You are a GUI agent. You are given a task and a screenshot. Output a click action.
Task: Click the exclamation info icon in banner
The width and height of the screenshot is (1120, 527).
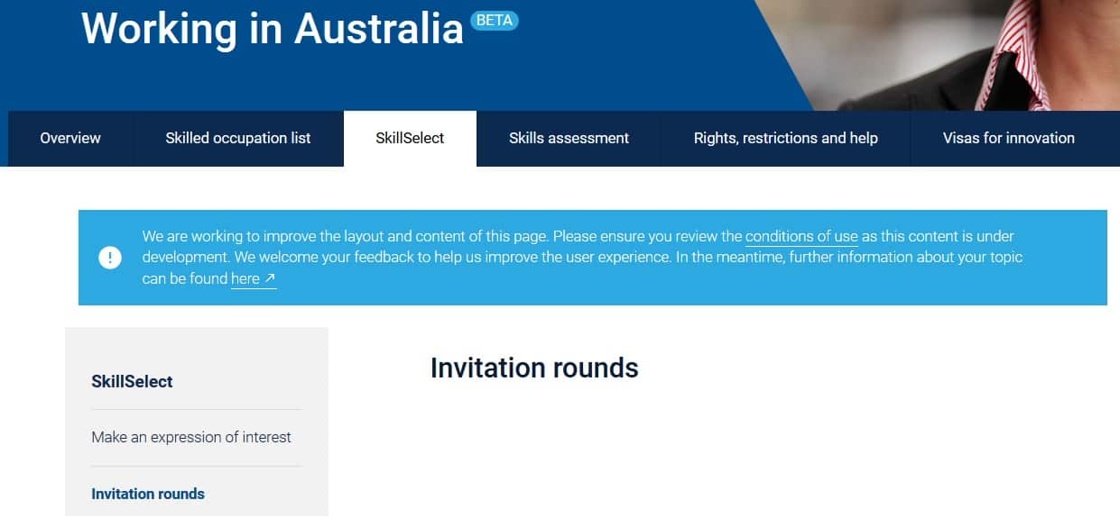pos(110,258)
